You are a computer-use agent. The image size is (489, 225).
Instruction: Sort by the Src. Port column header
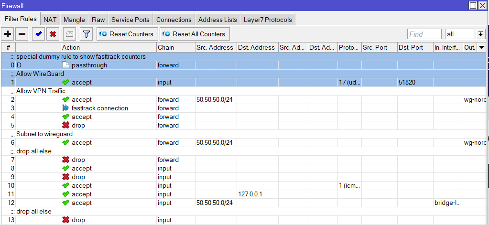coord(380,47)
